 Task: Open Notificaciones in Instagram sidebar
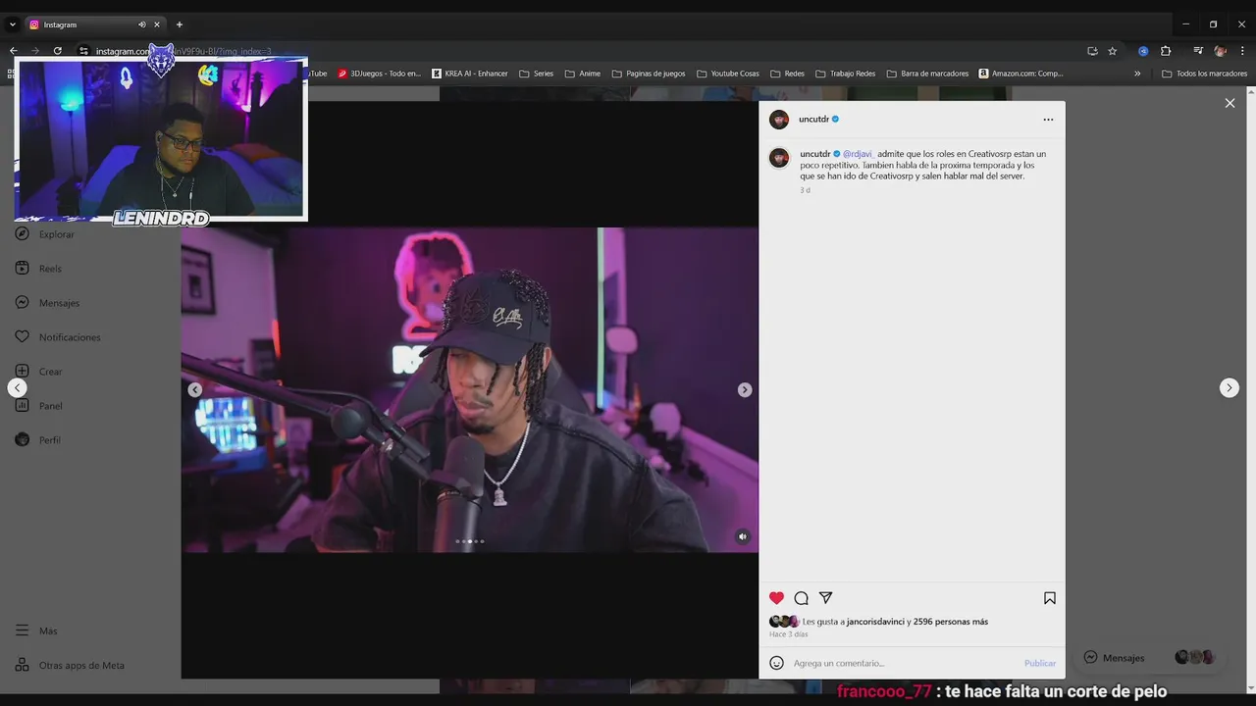pos(58,337)
